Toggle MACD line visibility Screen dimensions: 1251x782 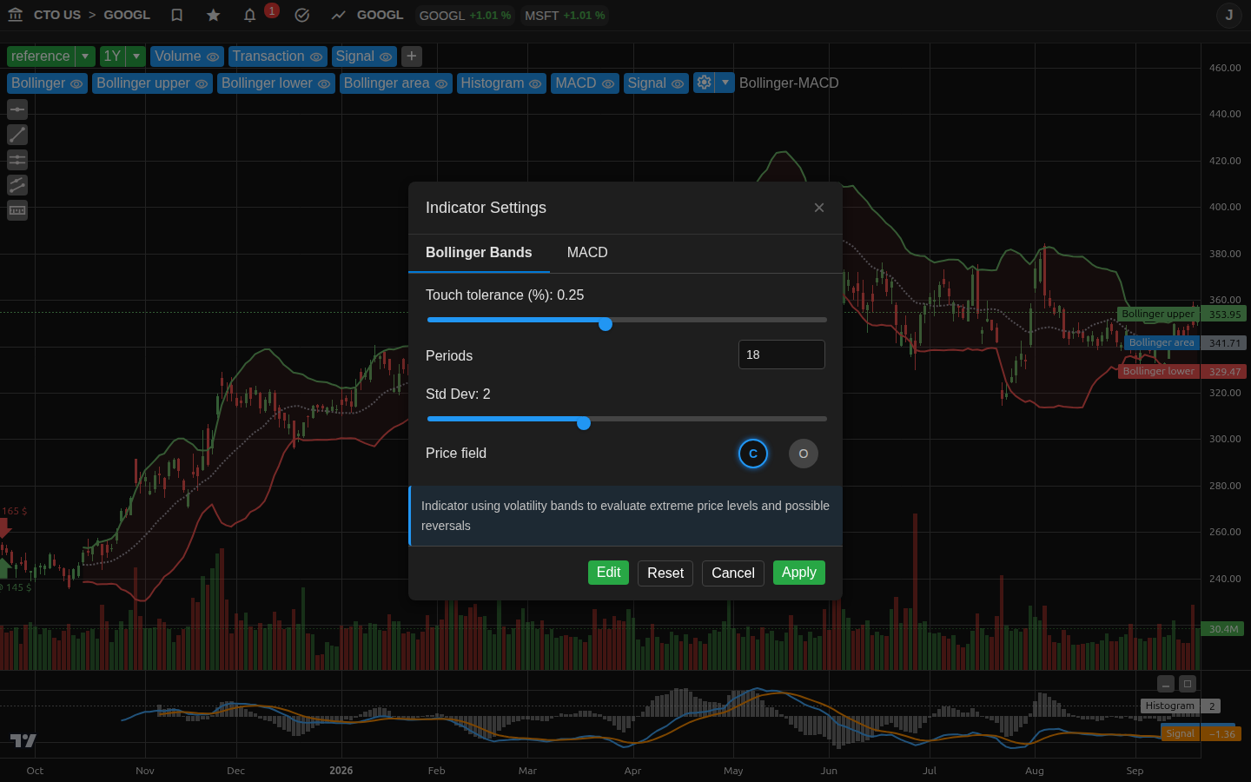(x=608, y=83)
